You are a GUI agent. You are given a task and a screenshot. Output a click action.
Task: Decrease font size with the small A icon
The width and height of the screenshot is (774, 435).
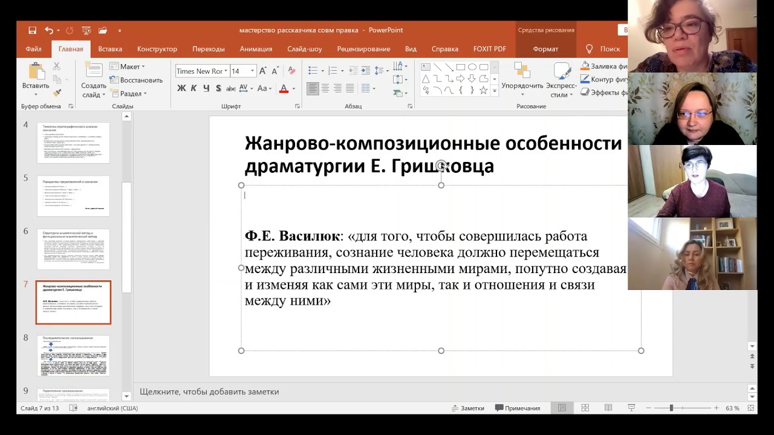[x=274, y=71]
